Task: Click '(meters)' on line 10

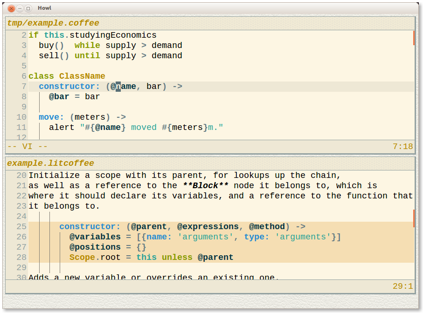Action: pos(90,117)
